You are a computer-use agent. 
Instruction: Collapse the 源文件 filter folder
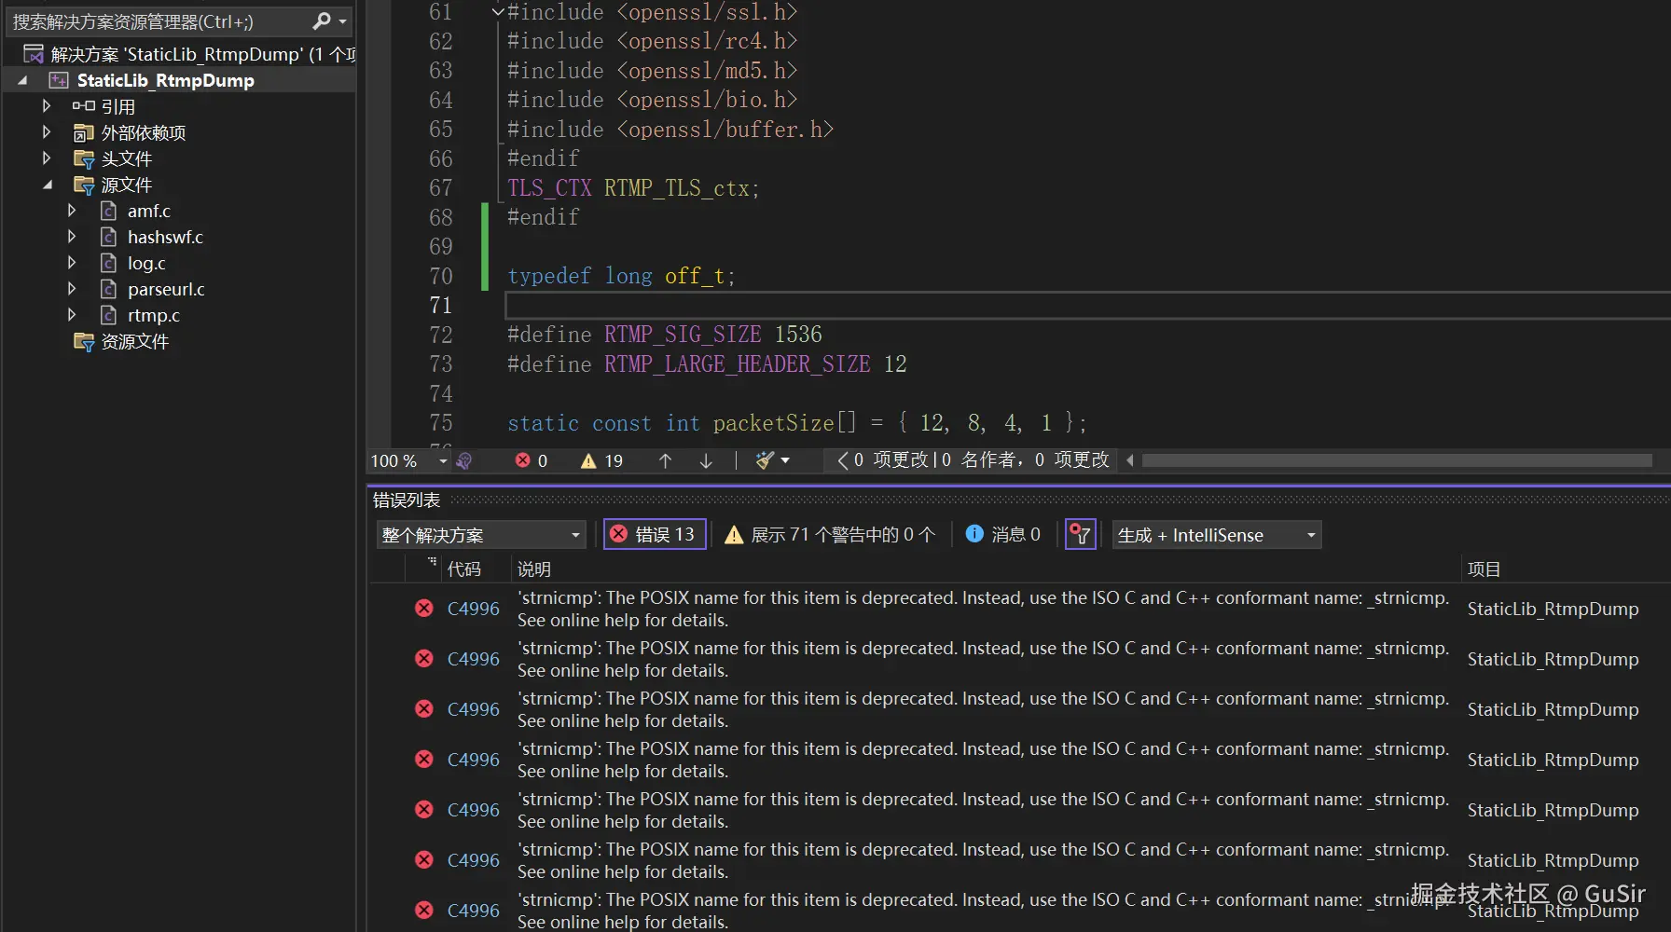[x=48, y=185]
